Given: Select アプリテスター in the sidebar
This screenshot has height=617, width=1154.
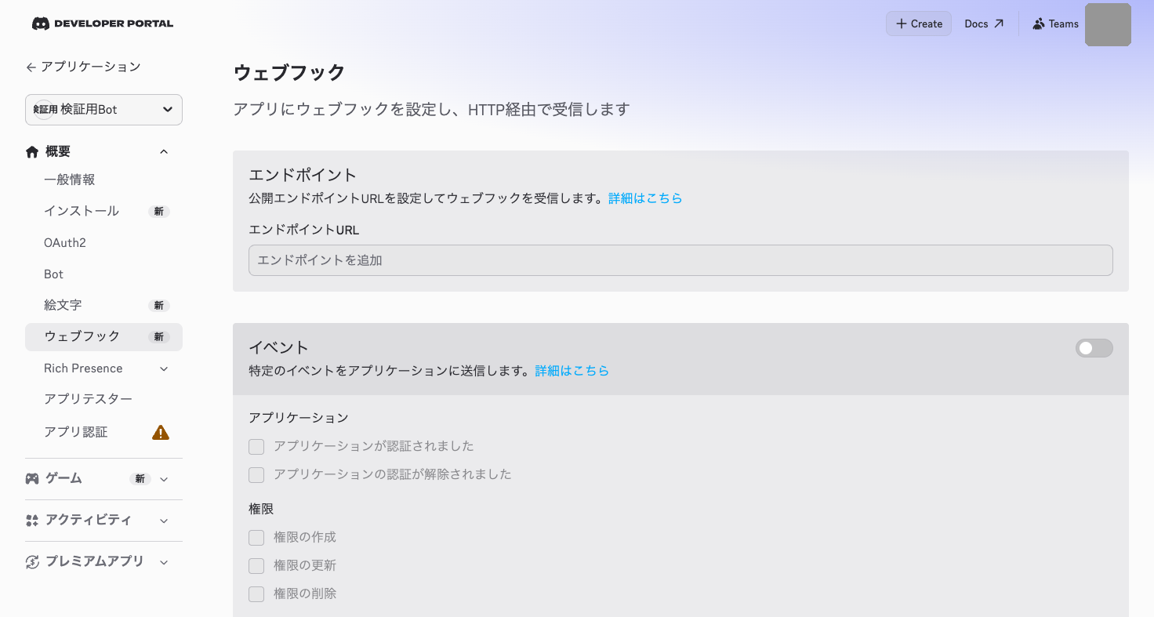Looking at the screenshot, I should (88, 399).
